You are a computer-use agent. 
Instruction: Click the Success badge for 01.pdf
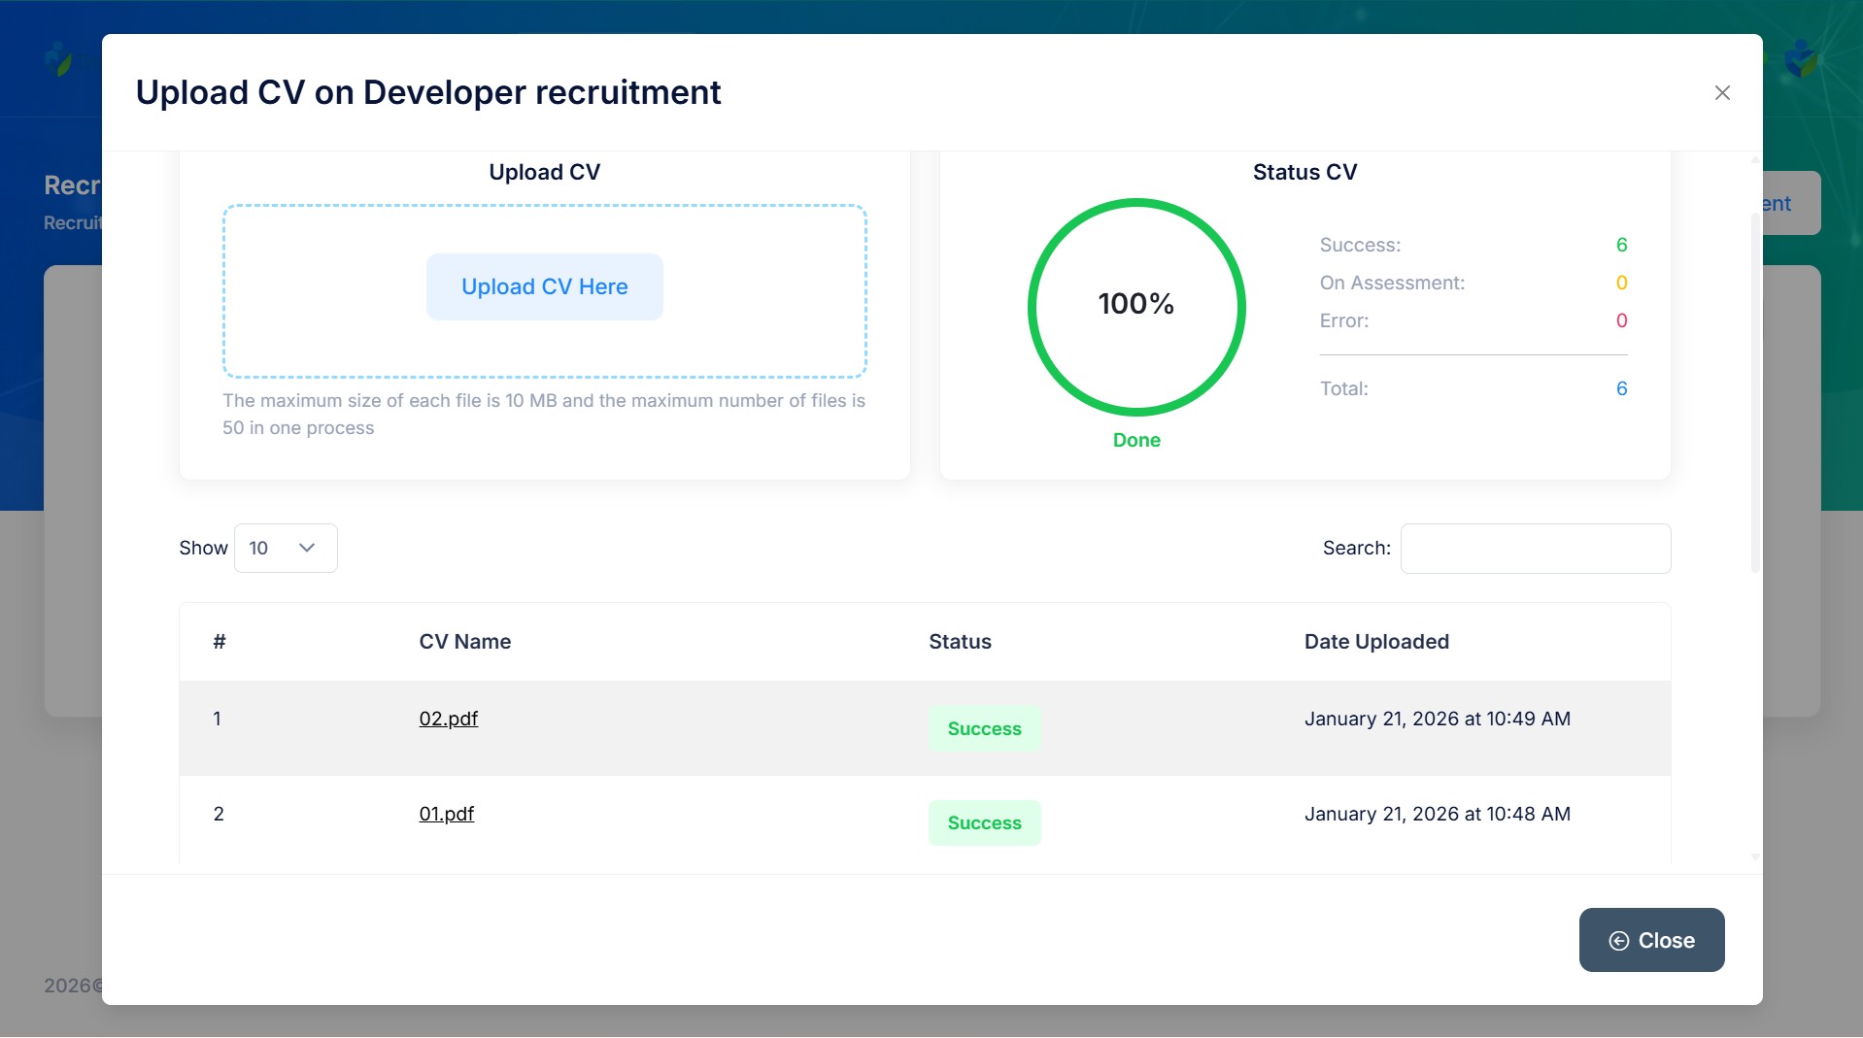[x=984, y=822]
